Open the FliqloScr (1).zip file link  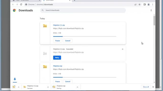pyautogui.click(x=59, y=25)
